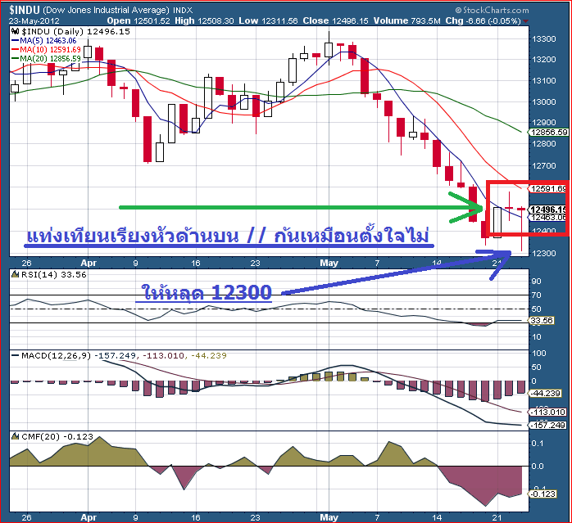The image size is (572, 523).
Task: Click the Volume 793.5M value
Action: [406, 20]
